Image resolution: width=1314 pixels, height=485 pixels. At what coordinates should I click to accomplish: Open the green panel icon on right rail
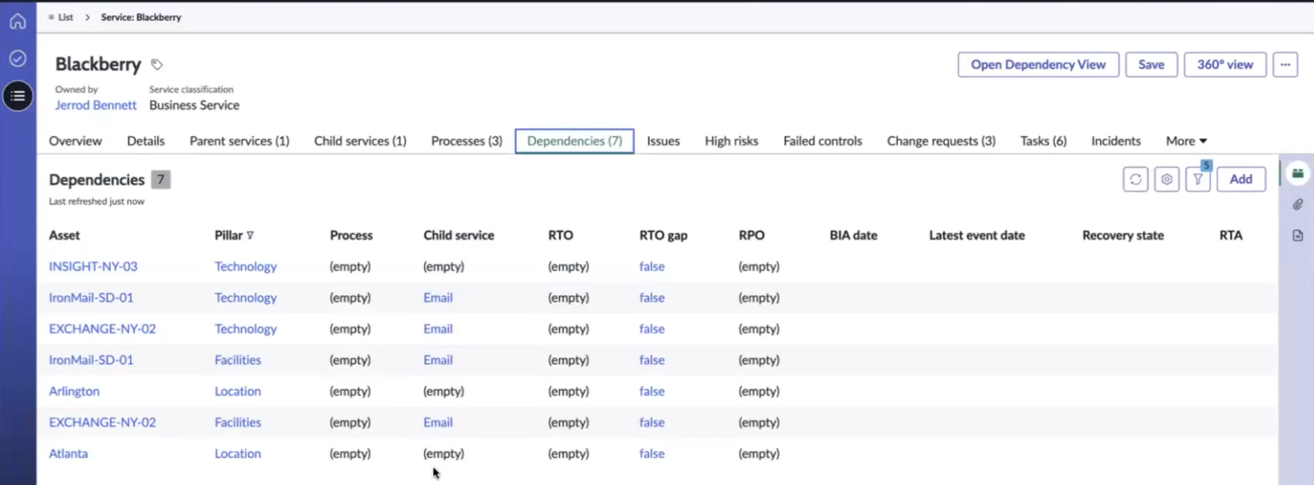pos(1298,174)
